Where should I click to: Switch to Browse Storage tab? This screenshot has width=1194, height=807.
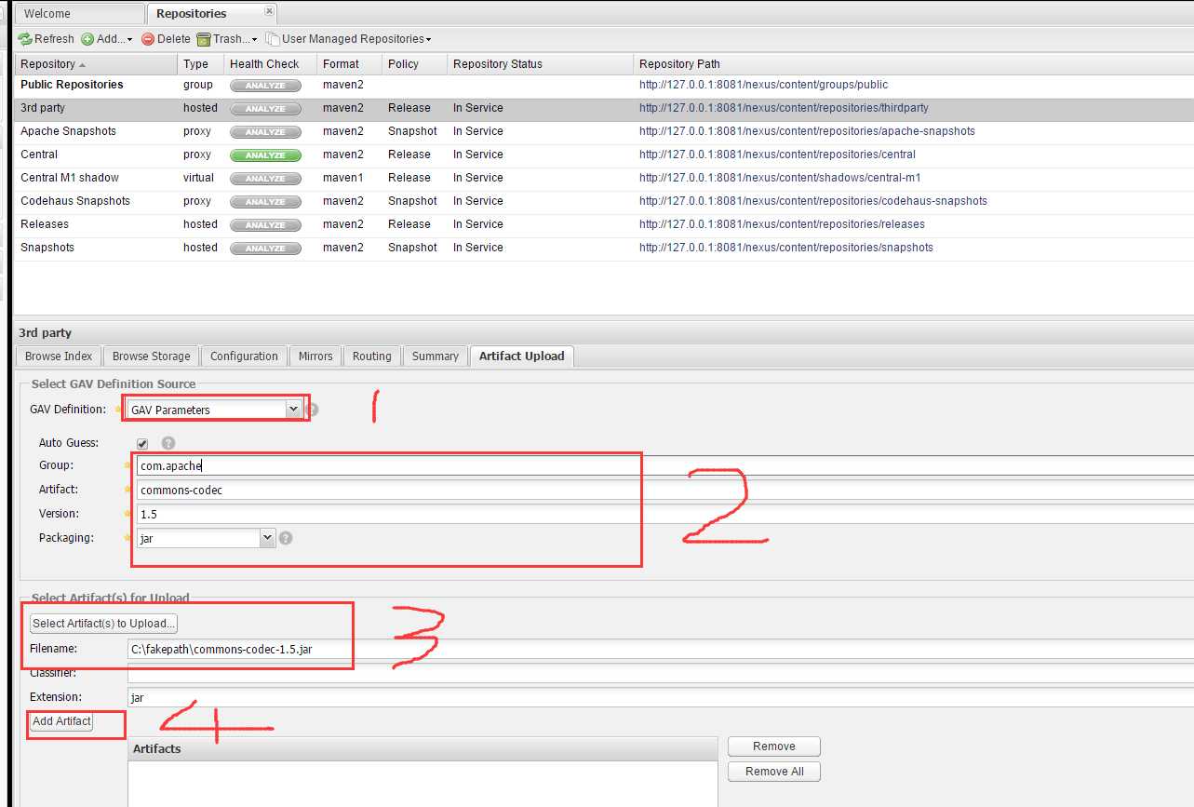click(x=151, y=356)
